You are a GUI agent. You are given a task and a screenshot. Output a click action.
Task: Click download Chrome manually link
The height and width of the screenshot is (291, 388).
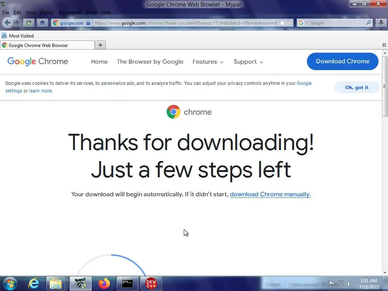270,194
